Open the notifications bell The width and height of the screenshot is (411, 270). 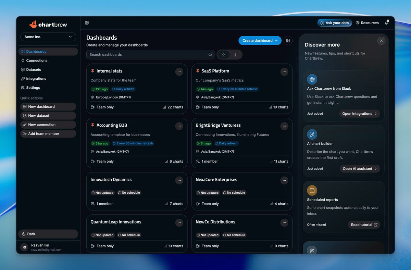coord(387,23)
